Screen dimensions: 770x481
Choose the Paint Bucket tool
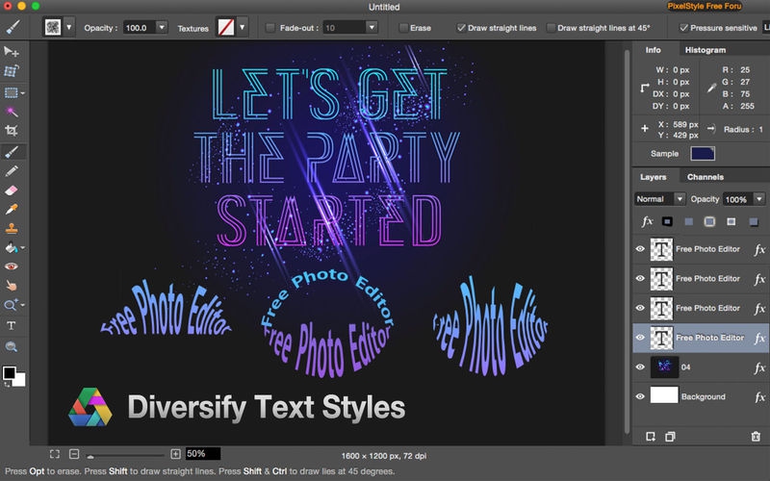point(13,247)
